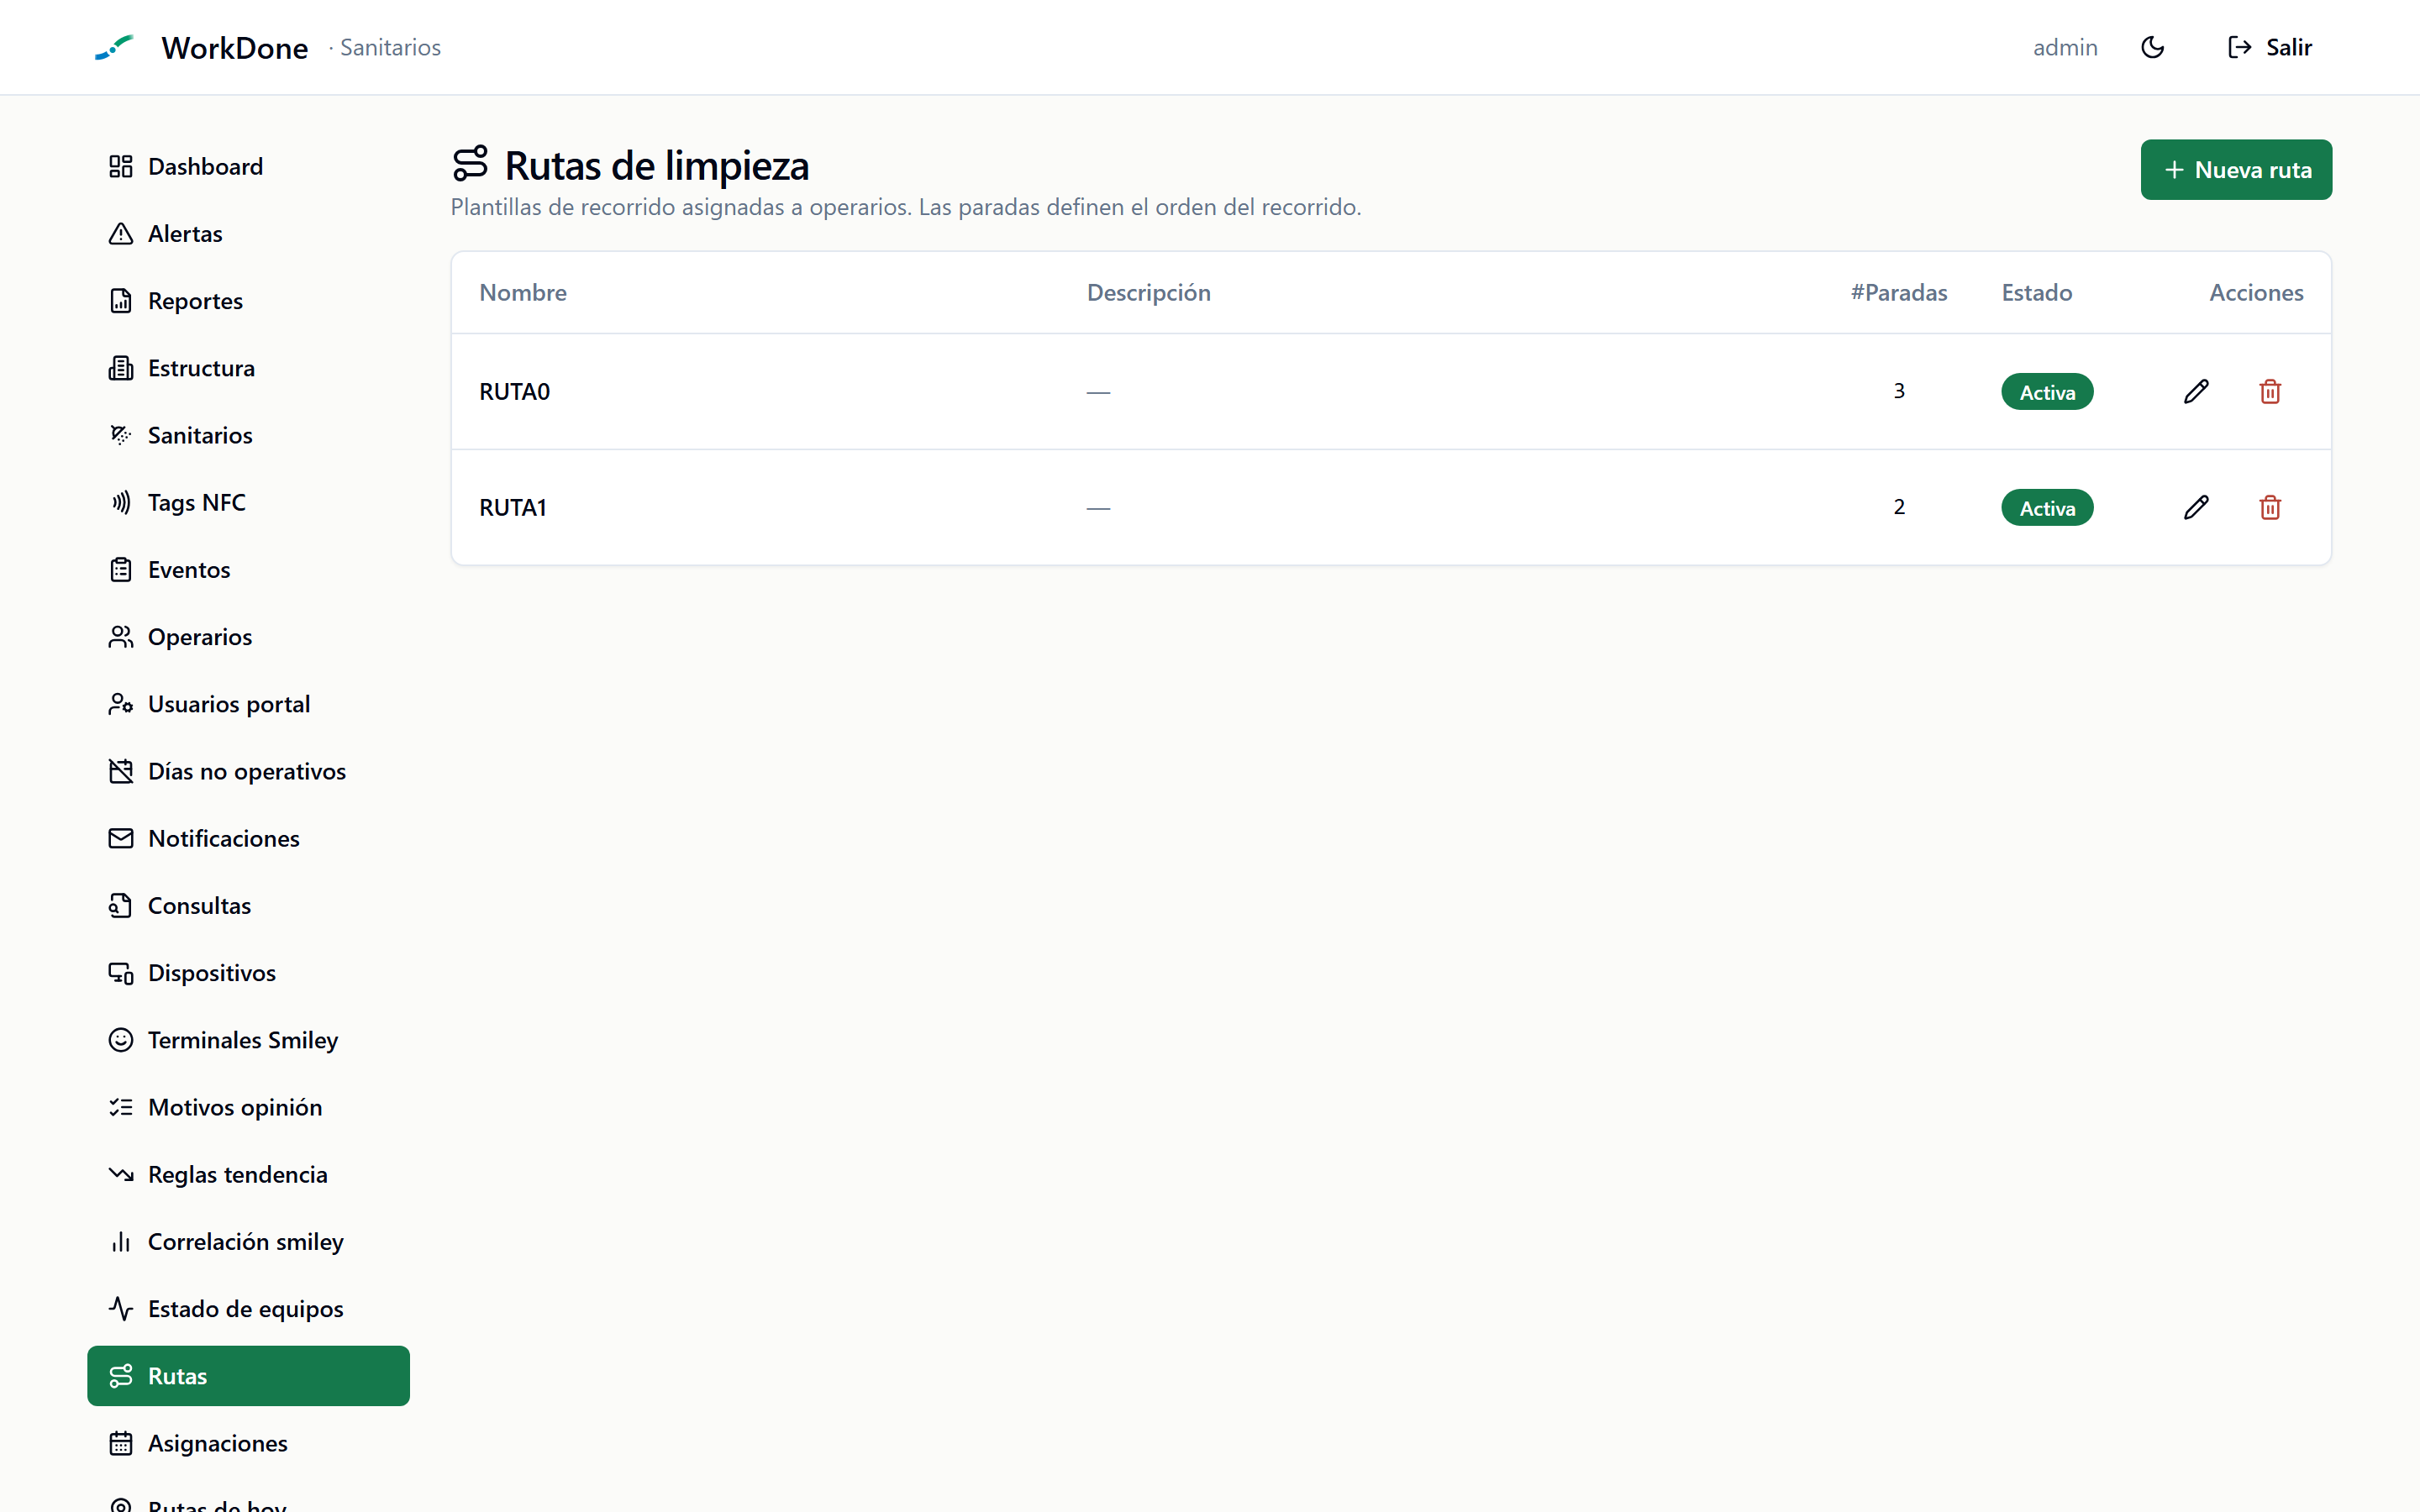Click the Terminales Smiley face icon
This screenshot has height=1512, width=2420.
coord(121,1040)
